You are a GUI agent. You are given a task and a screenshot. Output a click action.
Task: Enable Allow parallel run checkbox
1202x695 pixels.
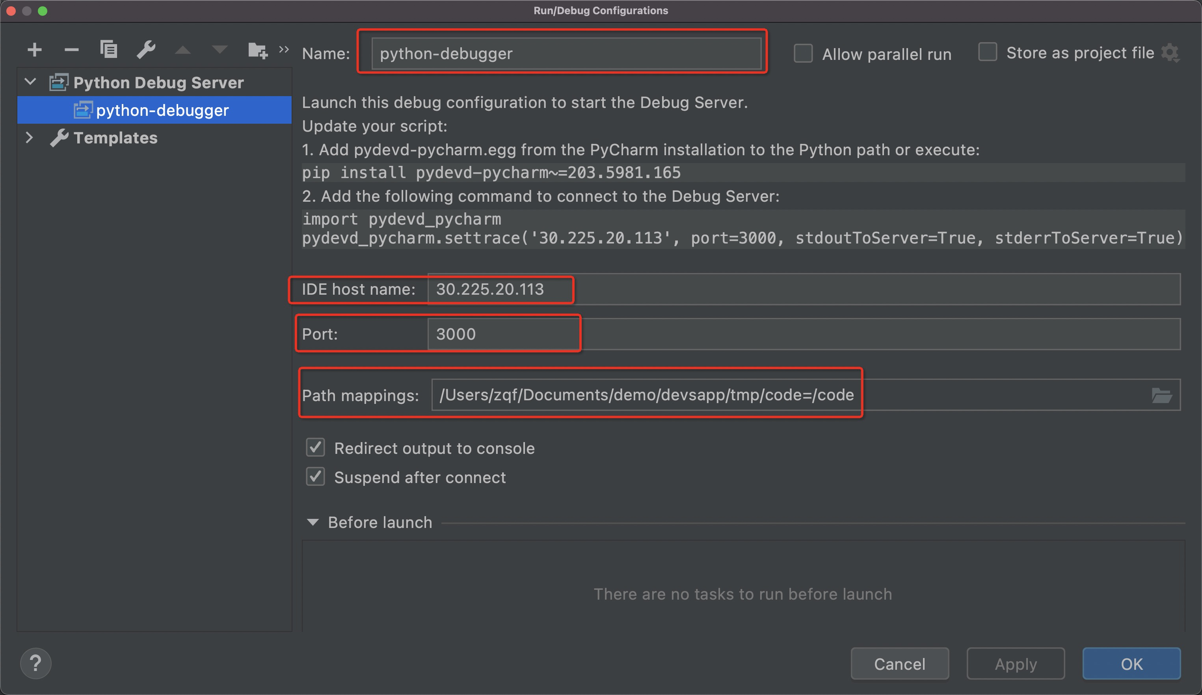pos(803,54)
